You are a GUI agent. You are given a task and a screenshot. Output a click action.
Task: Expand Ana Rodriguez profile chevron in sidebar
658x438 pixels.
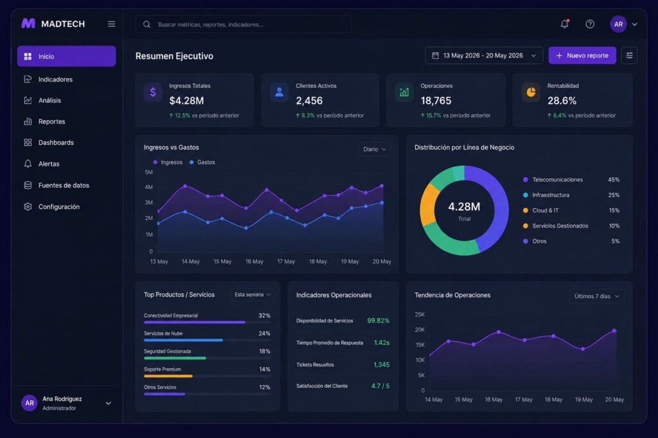[x=108, y=403]
